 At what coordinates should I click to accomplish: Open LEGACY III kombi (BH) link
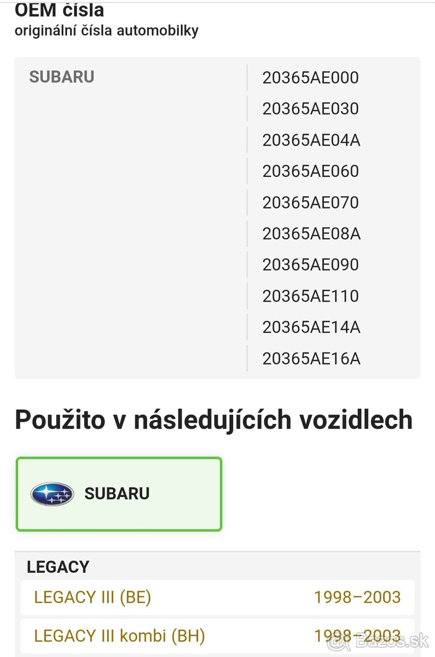(119, 636)
